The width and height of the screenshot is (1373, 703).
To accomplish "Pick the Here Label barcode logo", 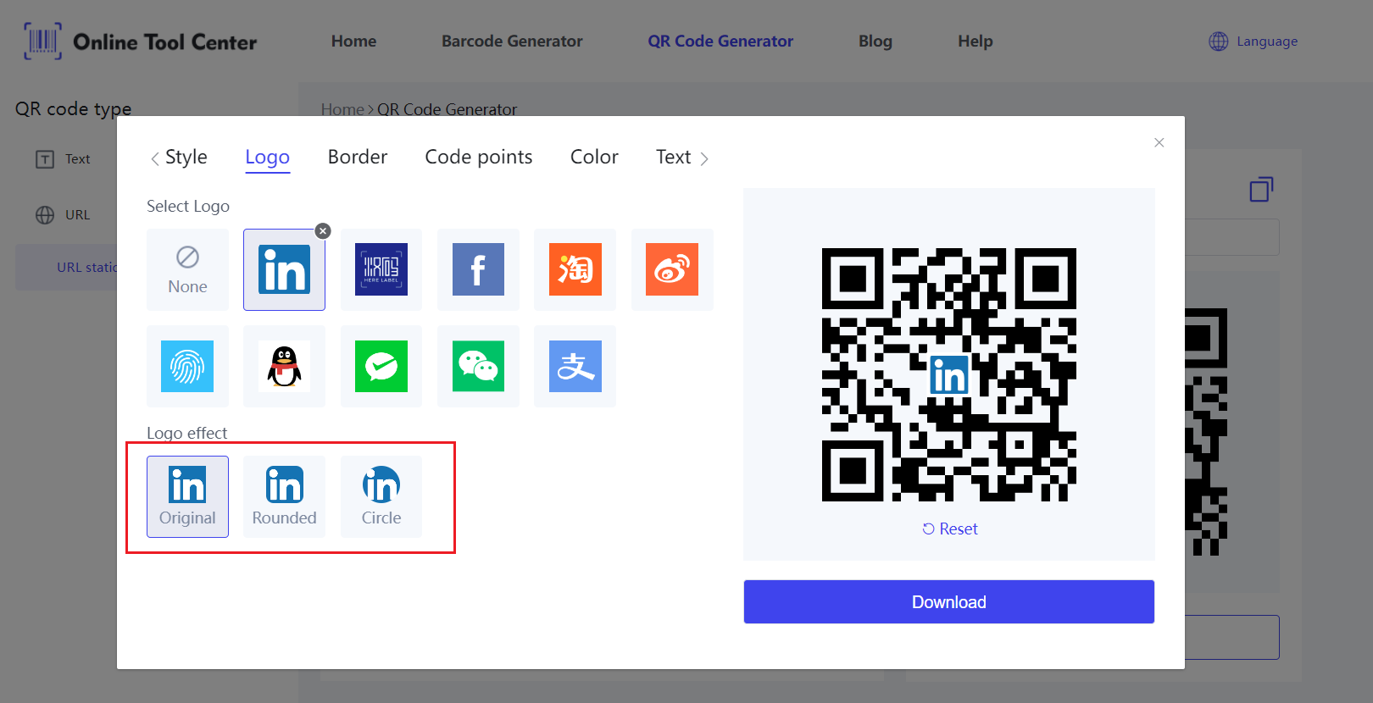I will coord(381,269).
